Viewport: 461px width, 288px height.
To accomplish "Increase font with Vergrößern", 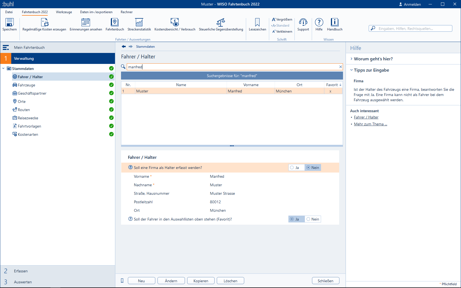I will click(x=282, y=19).
